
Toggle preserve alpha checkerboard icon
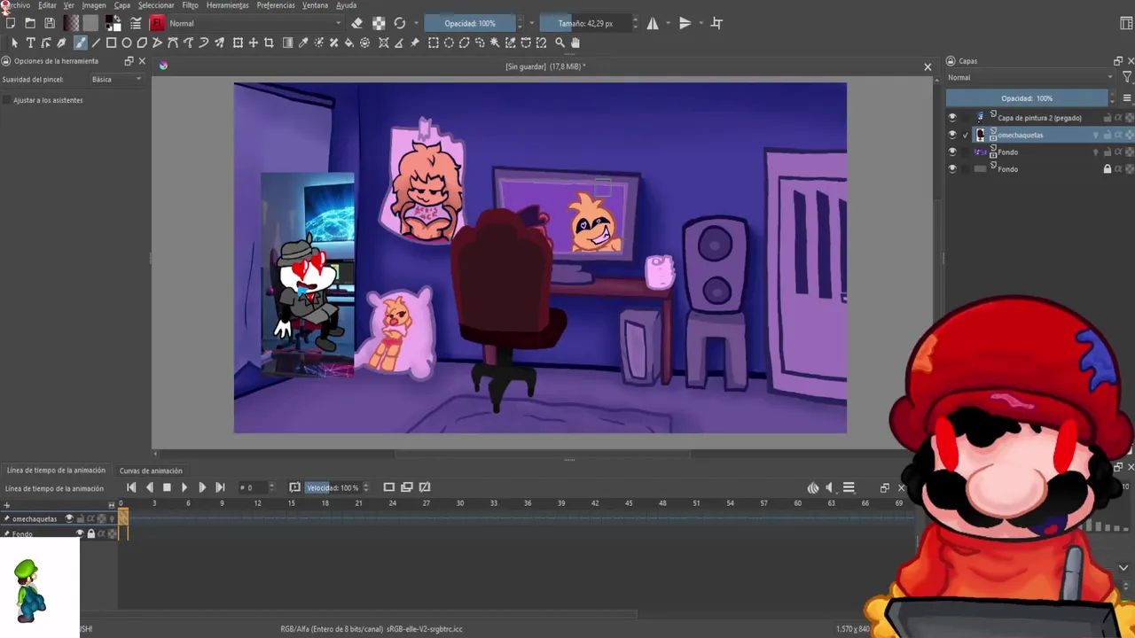point(379,23)
